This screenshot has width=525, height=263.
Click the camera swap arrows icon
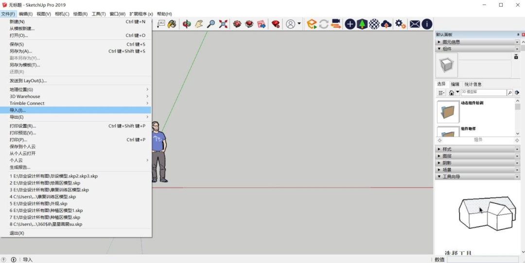coord(336,24)
